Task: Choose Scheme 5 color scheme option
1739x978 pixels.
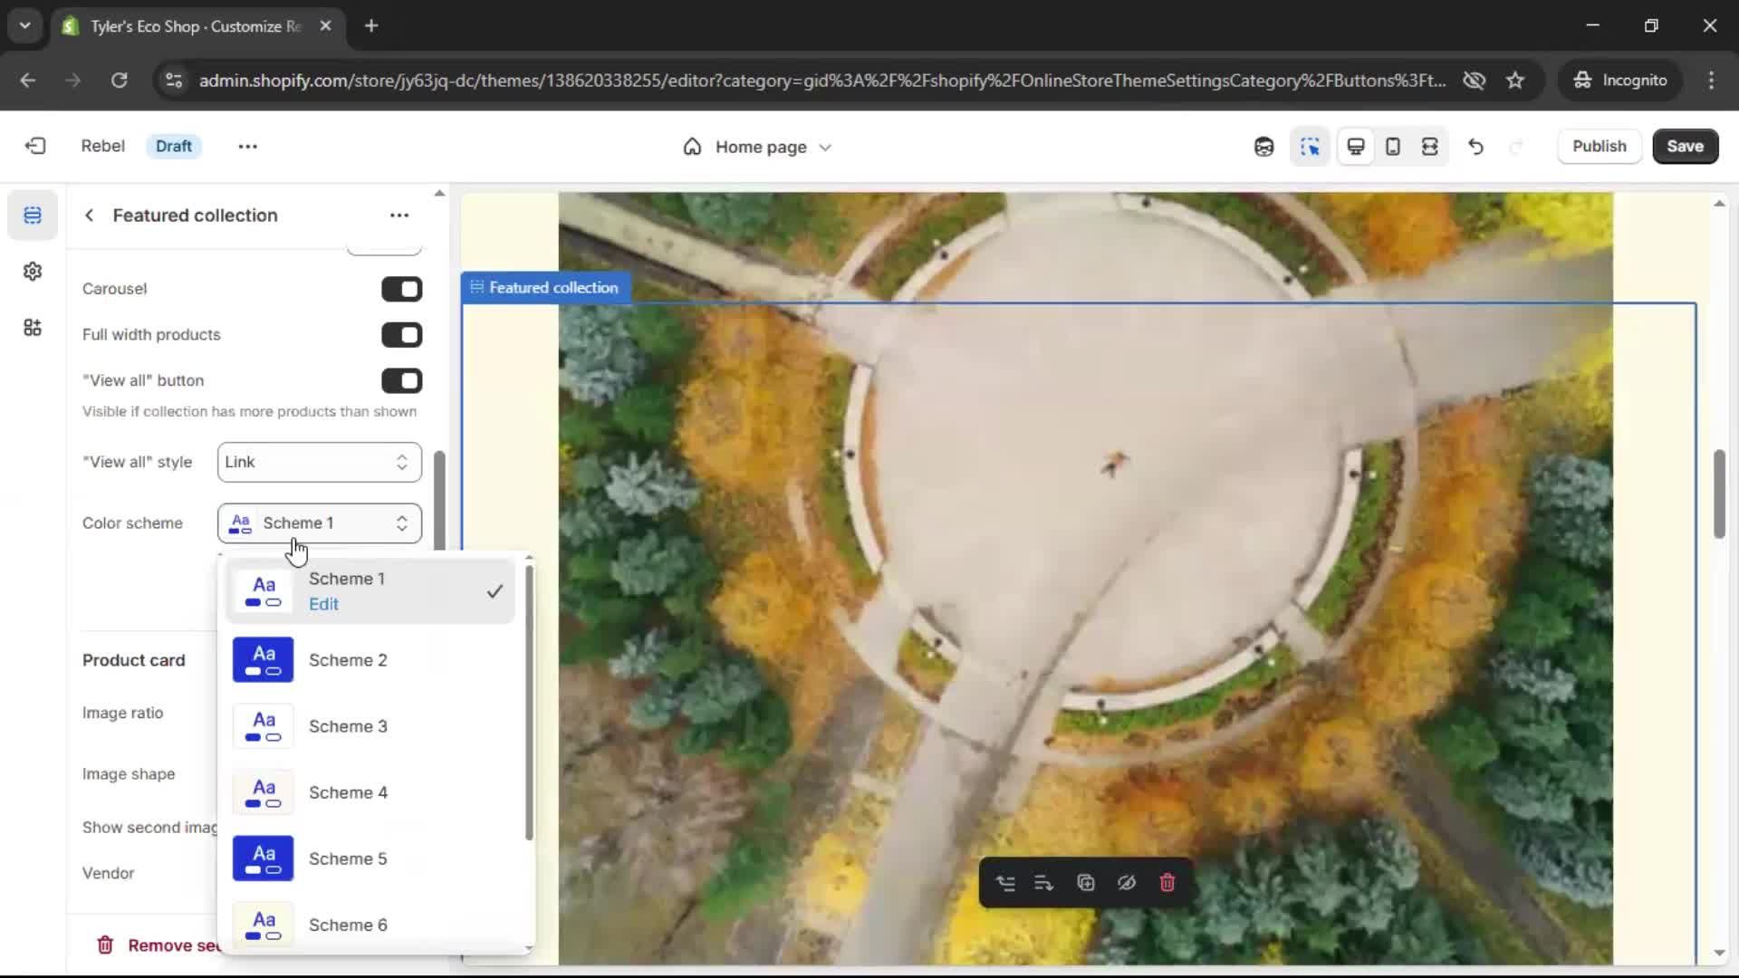Action: pos(348,858)
